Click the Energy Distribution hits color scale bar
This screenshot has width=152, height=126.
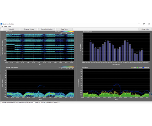67,67
